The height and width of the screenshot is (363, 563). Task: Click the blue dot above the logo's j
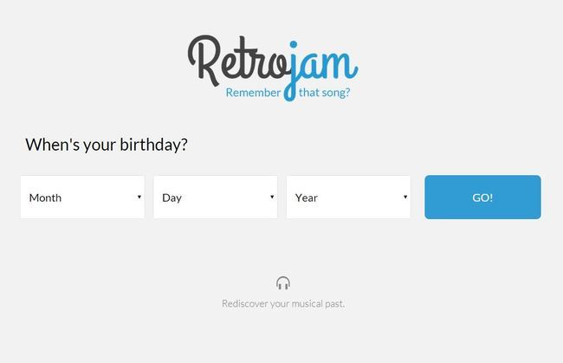coord(294,44)
